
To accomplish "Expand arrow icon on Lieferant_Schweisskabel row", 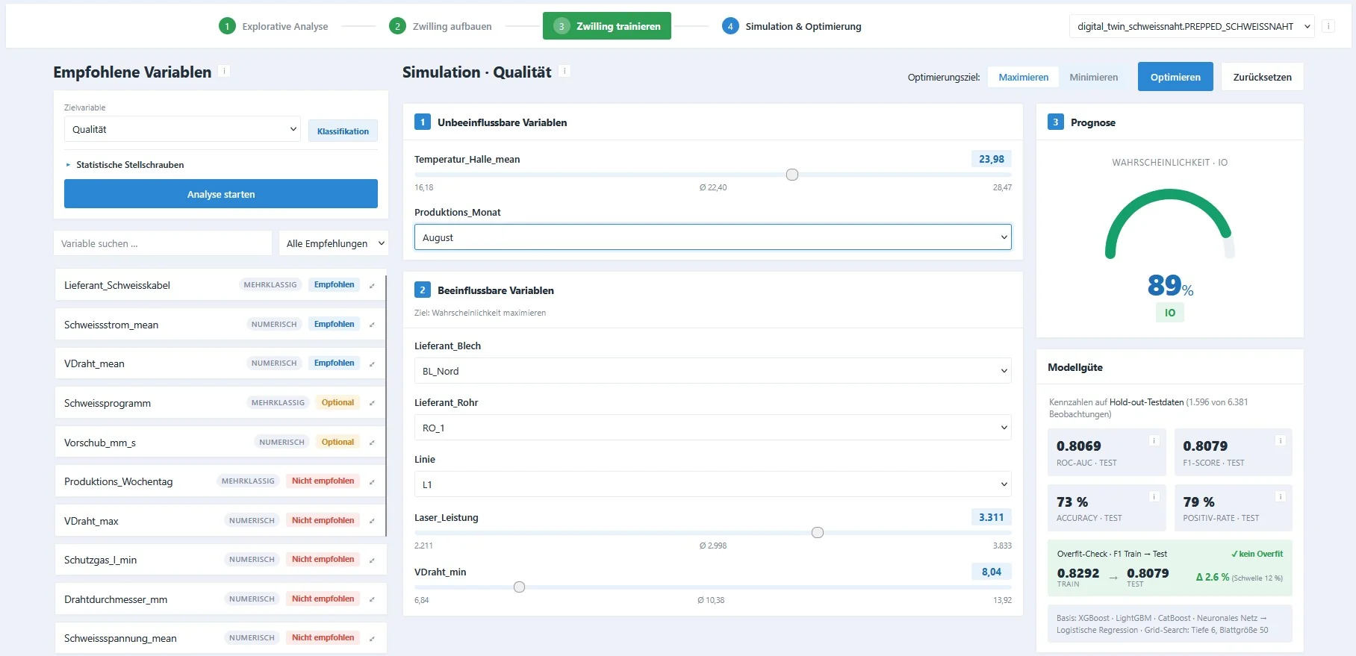I will 372,285.
